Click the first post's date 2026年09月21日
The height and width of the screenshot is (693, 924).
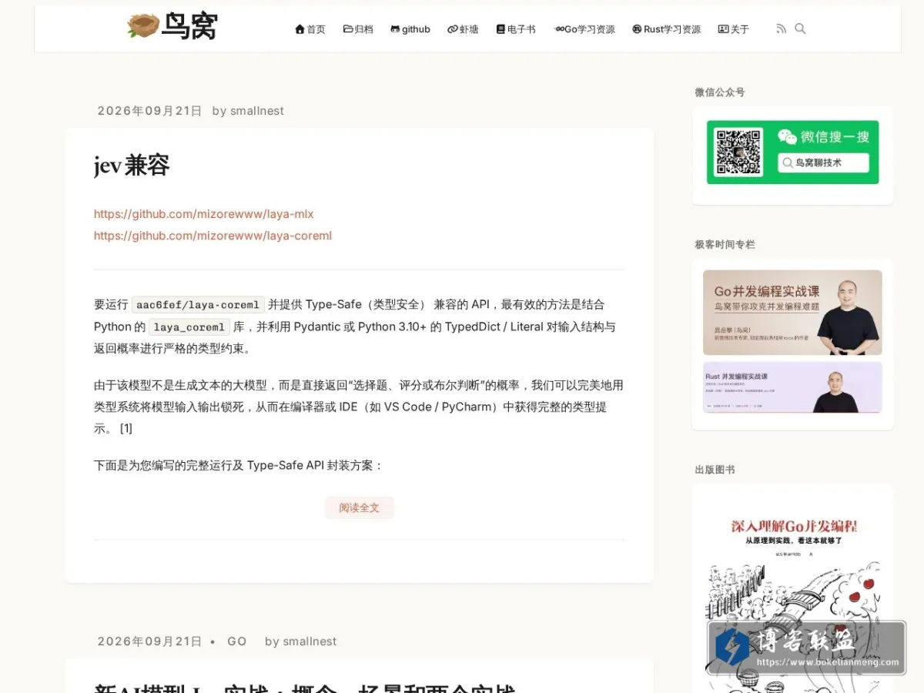click(149, 111)
